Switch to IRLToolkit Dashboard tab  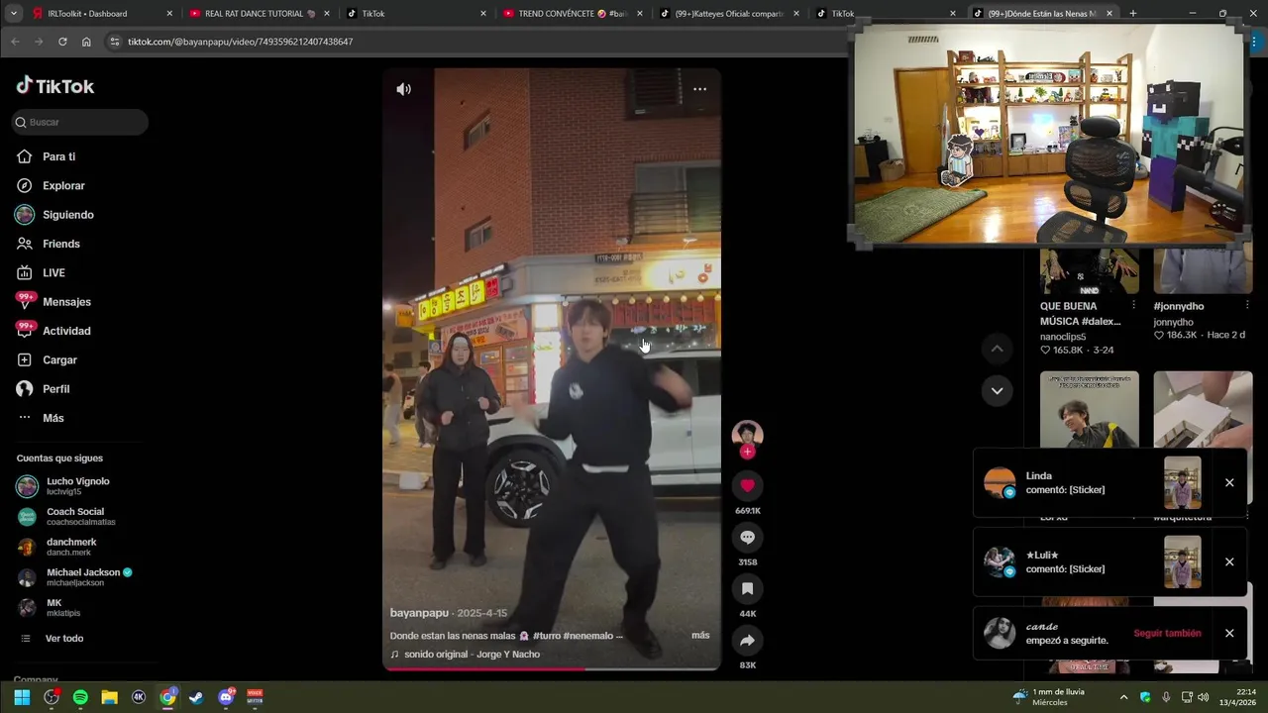click(93, 14)
